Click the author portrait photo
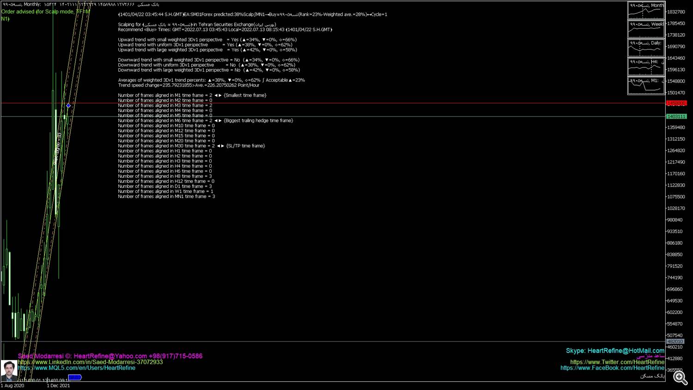The height and width of the screenshot is (390, 693). [x=9, y=371]
